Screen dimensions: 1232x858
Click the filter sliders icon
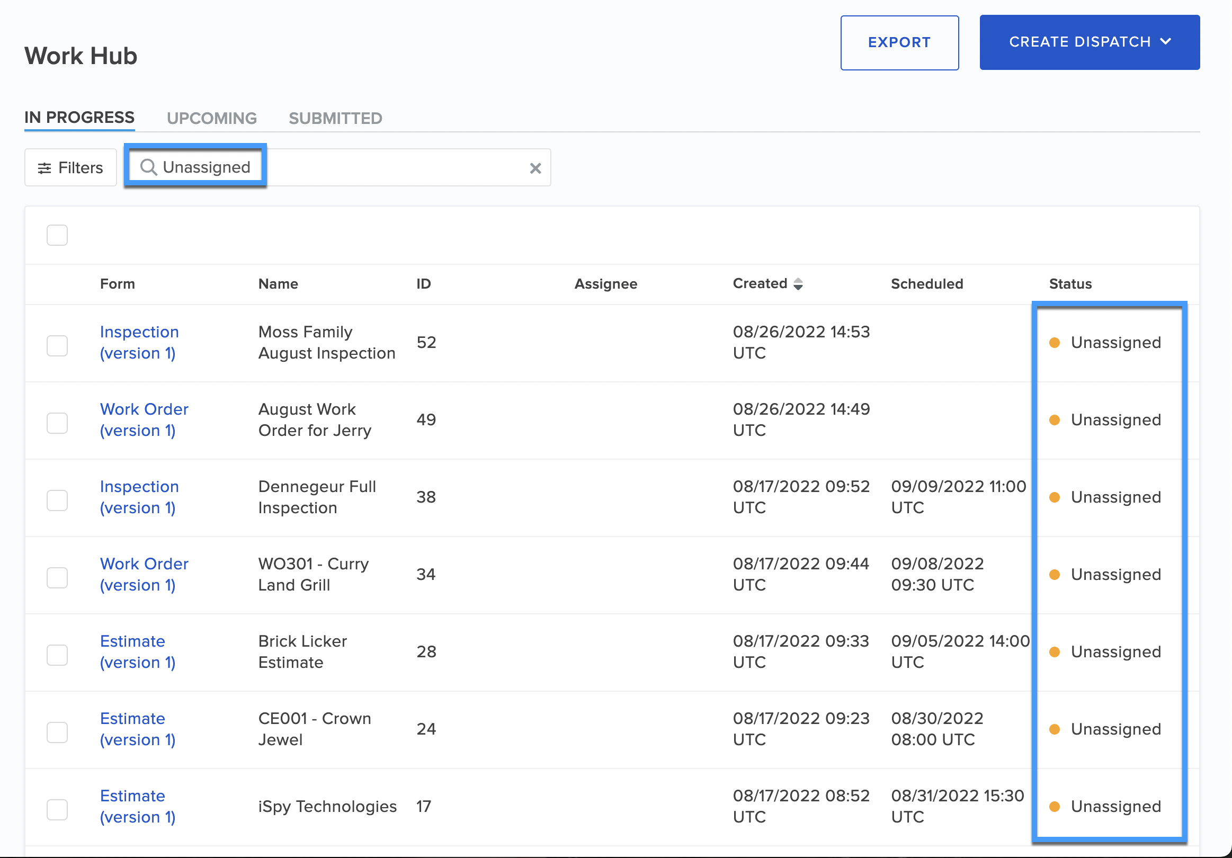point(44,168)
